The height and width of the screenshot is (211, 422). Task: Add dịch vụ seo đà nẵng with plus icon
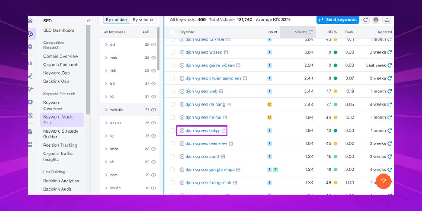point(182,104)
